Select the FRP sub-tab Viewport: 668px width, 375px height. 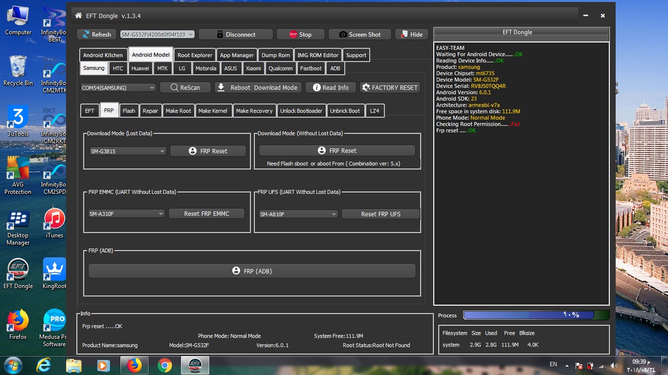(109, 110)
